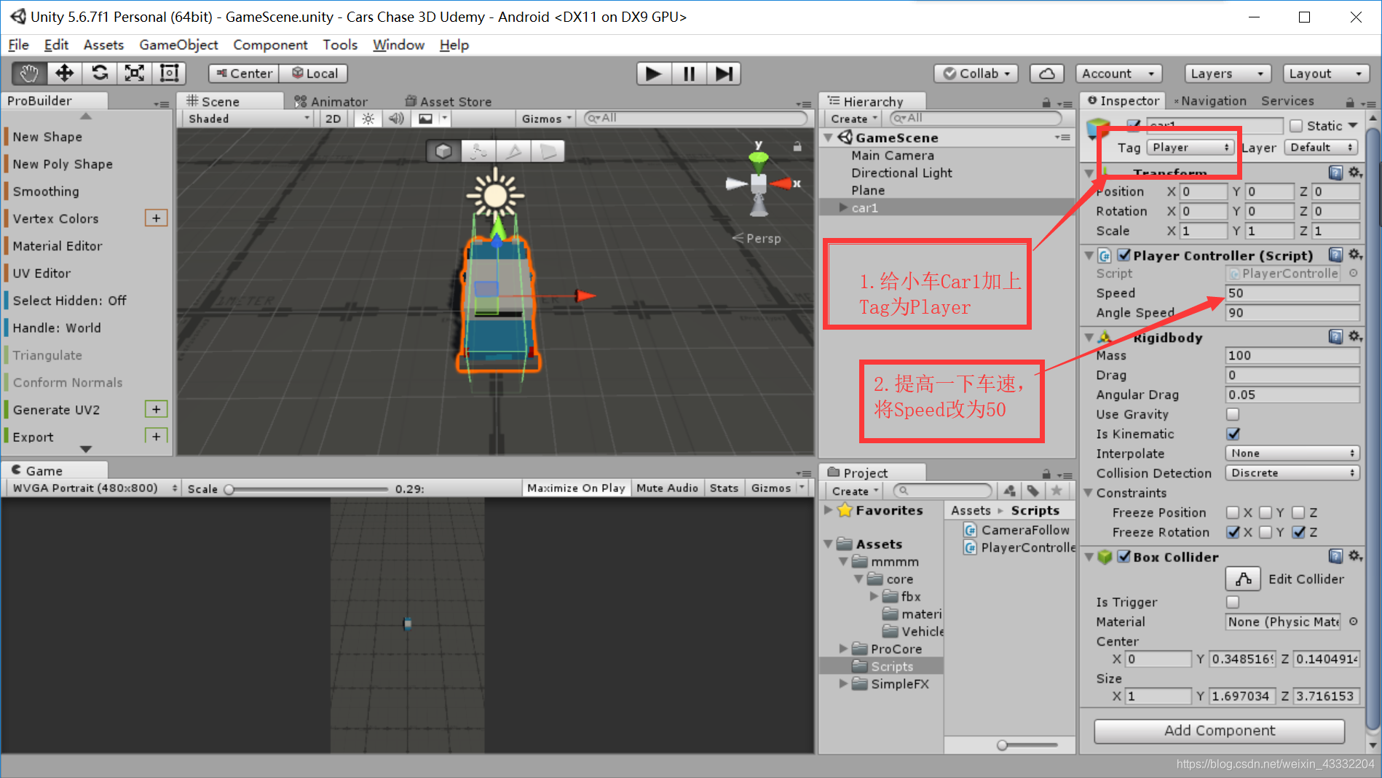
Task: Switch to the Navigation tab
Action: 1210,100
